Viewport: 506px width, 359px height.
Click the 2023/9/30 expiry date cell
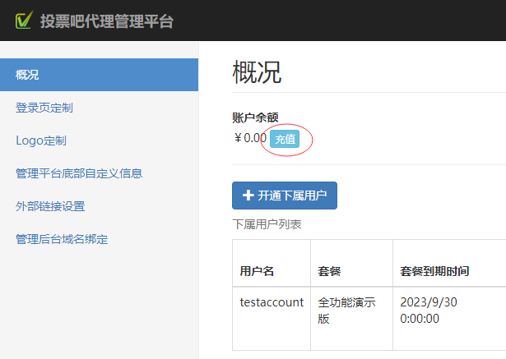pyautogui.click(x=428, y=310)
